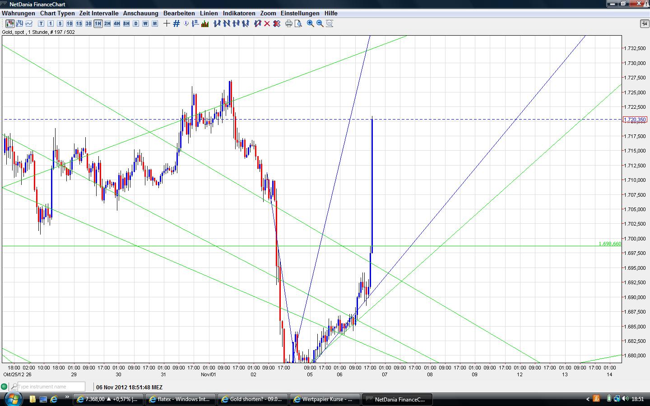Viewport: 650px width, 406px height.
Task: Toggle the grid display icon
Action: point(176,23)
